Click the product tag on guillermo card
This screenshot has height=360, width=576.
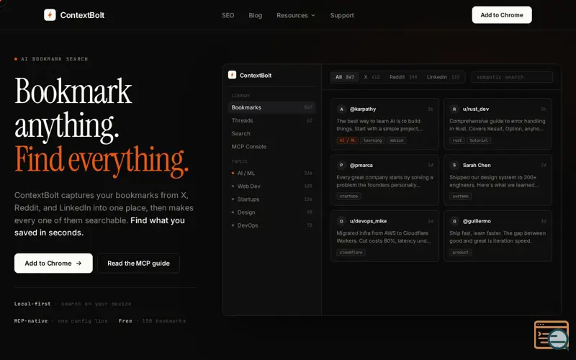[460, 253]
